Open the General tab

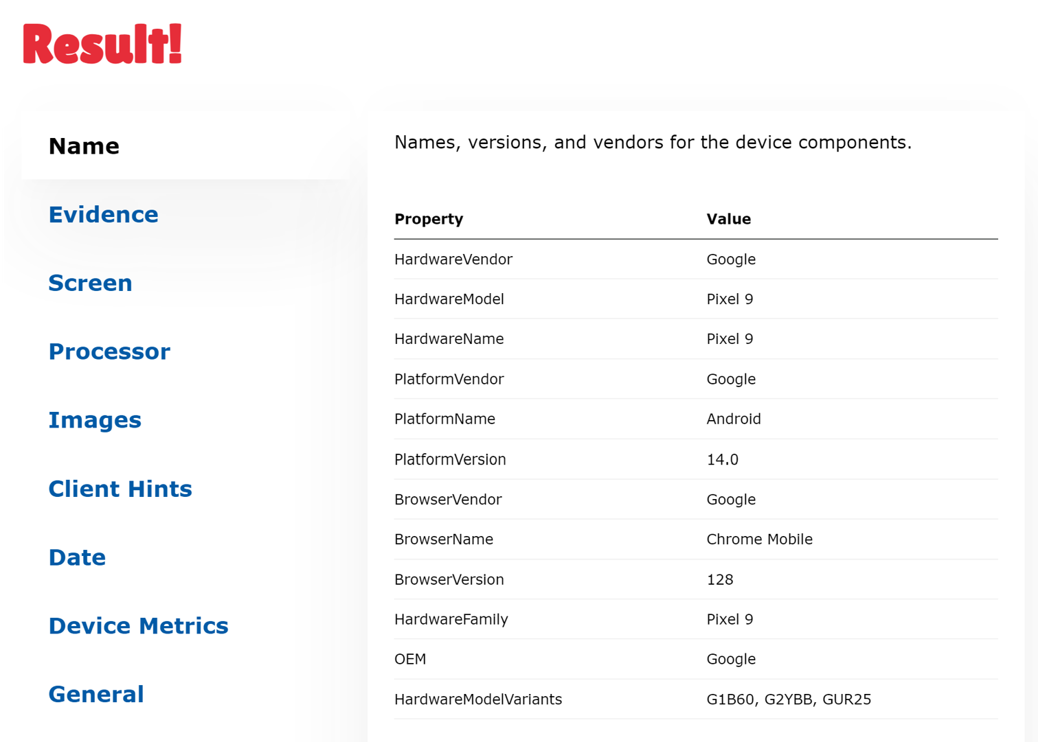pyautogui.click(x=96, y=694)
